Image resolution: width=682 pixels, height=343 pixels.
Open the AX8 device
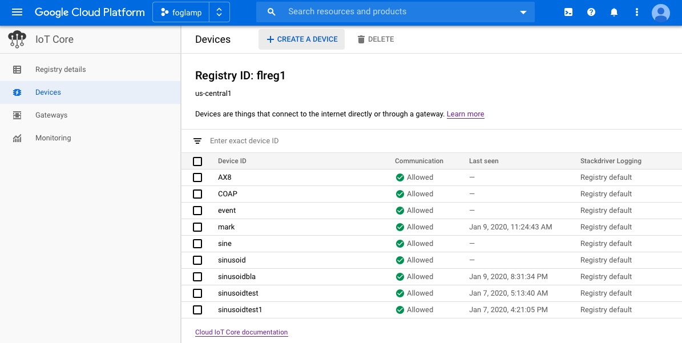coord(225,177)
